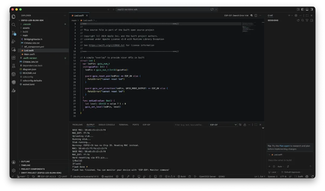Viewport: 325px width, 191px height.
Task: Click the Build button in status bar
Action: [182, 177]
